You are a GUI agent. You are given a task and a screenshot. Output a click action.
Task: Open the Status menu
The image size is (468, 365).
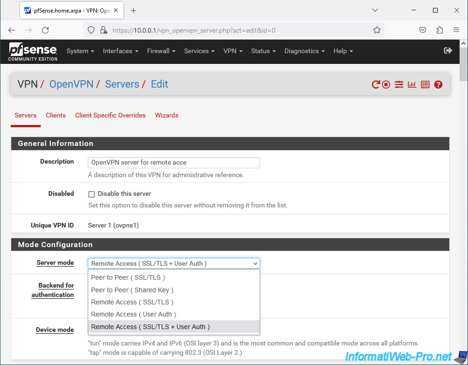[263, 51]
